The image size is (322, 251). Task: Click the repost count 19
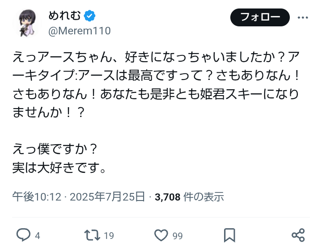109,236
